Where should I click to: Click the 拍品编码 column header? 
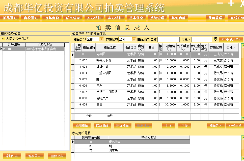[x=89, y=47]
